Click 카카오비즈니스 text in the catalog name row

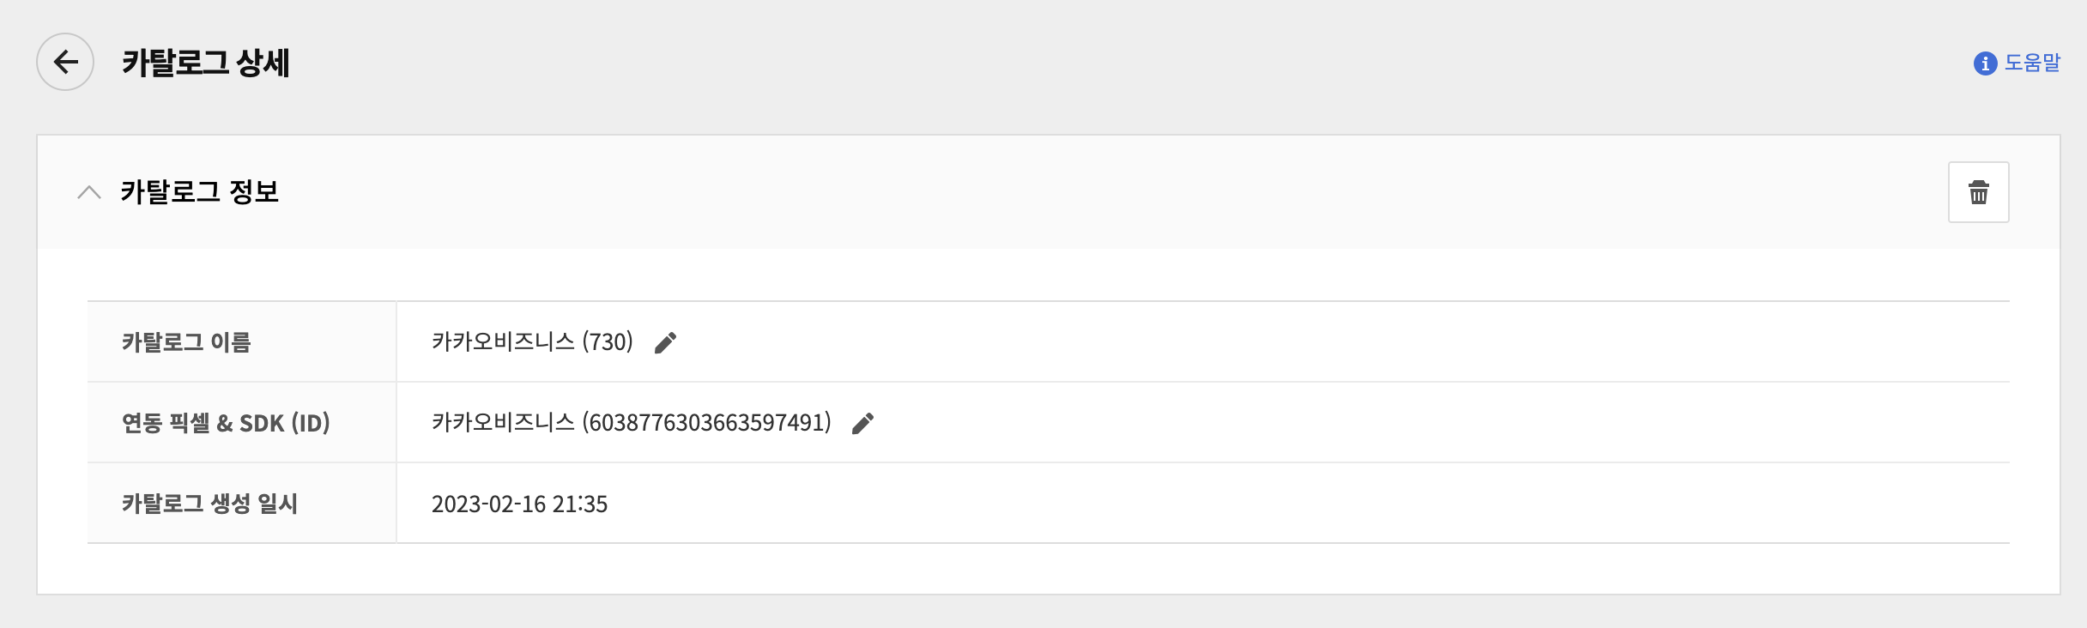pos(503,342)
